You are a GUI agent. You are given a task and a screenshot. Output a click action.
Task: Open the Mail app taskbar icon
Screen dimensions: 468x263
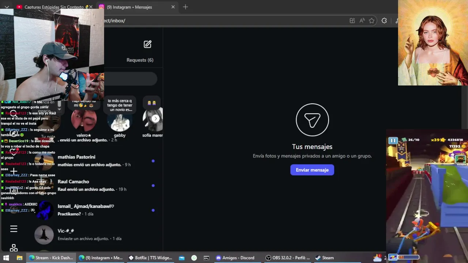pos(182,258)
